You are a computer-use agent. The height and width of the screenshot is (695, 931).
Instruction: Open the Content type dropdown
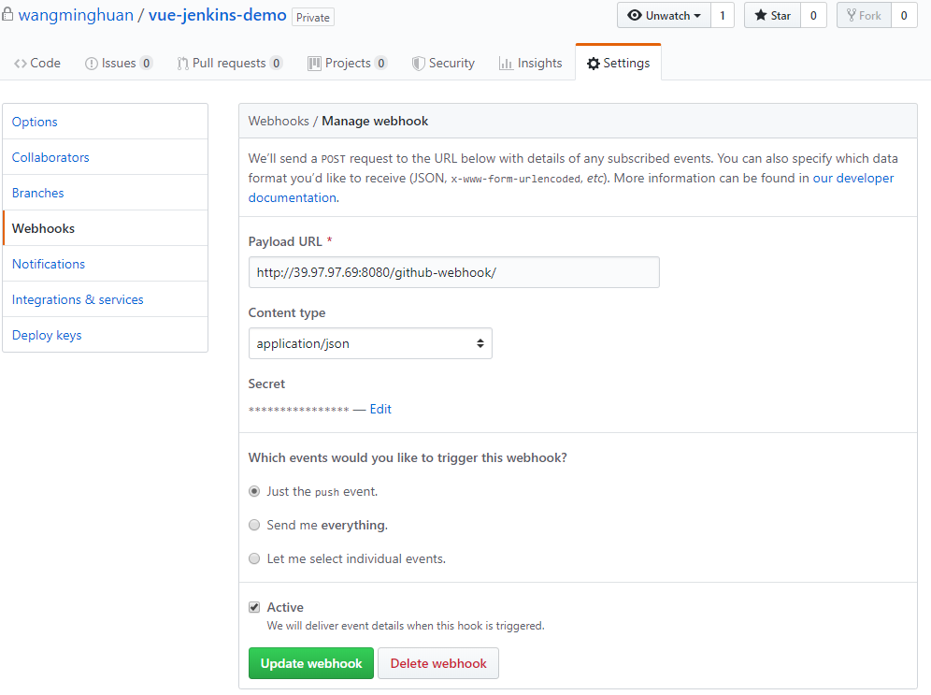370,343
